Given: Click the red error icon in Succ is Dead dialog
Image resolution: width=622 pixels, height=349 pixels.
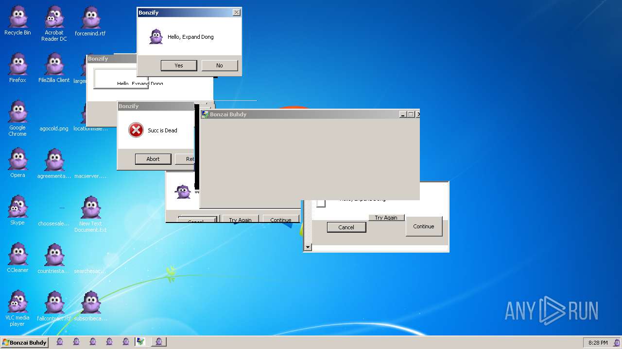Looking at the screenshot, I should [136, 130].
